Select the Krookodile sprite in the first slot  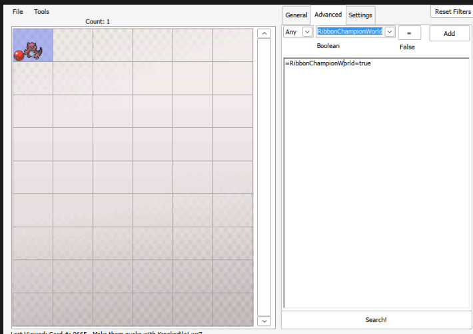tap(33, 45)
